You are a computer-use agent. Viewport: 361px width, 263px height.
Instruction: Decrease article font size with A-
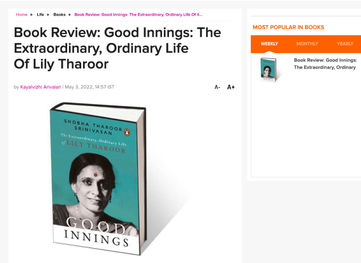pos(217,87)
